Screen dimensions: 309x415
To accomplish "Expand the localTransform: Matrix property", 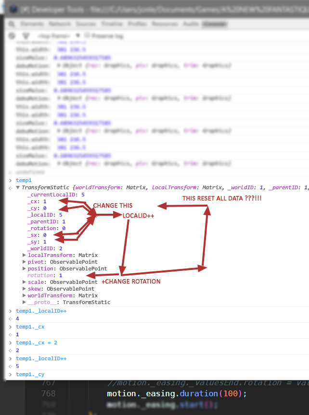I will click(24, 255).
